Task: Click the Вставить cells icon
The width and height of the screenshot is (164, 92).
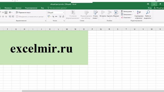Action: tap(103, 12)
